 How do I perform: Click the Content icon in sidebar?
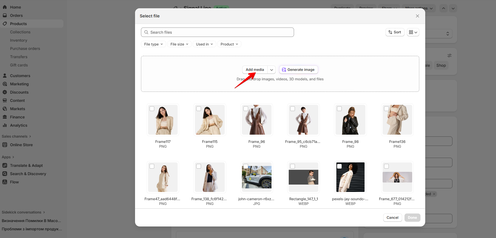point(5,100)
